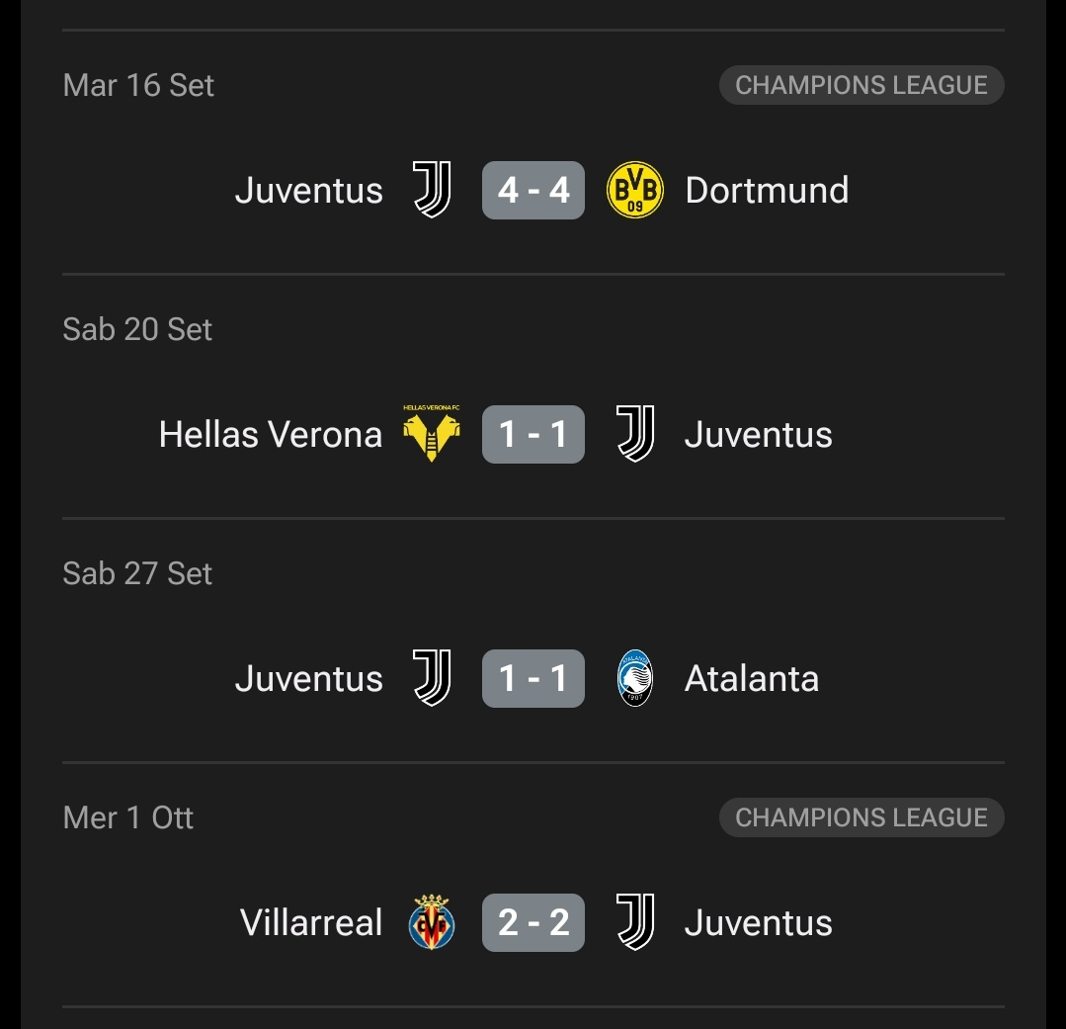Click Champions League badge on Mer 1 Ott
Screen dimensions: 1066x1029
[x=861, y=817]
